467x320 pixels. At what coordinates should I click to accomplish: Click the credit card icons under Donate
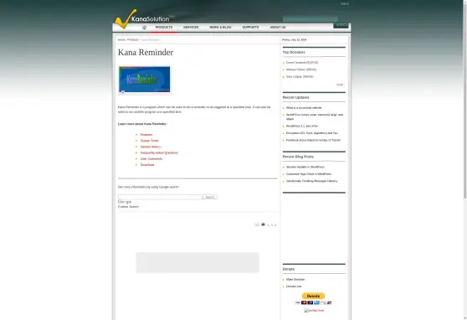(313, 302)
